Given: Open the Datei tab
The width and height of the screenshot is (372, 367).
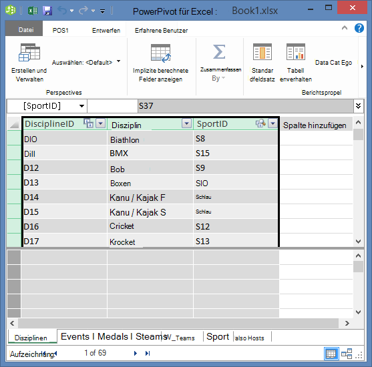Looking at the screenshot, I should [x=24, y=29].
